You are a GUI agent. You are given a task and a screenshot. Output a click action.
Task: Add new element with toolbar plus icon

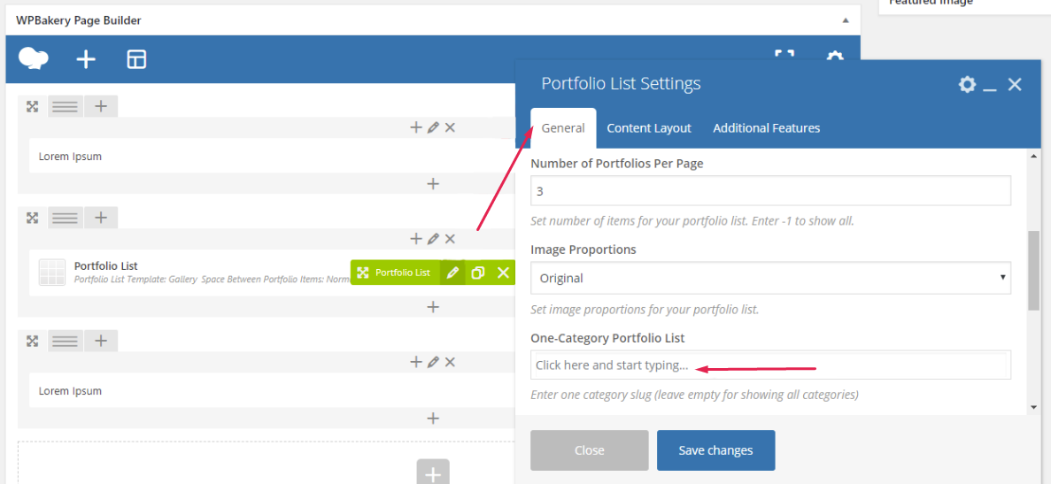point(86,59)
